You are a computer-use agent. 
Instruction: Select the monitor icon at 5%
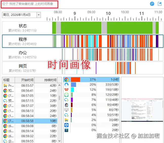66,110
